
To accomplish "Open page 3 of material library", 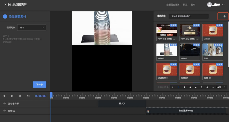I will (x=190, y=87).
